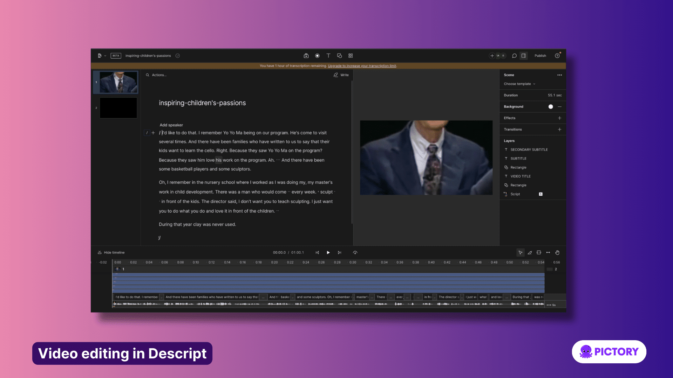Click Hide timeline toggle
Viewport: 673px width, 378px height.
pos(111,252)
